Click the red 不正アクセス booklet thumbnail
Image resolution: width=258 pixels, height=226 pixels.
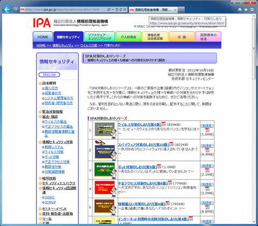coord(105,189)
